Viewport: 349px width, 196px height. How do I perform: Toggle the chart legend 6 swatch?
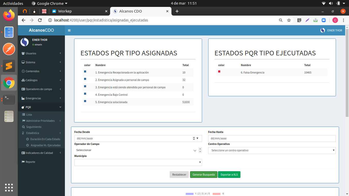216,194
